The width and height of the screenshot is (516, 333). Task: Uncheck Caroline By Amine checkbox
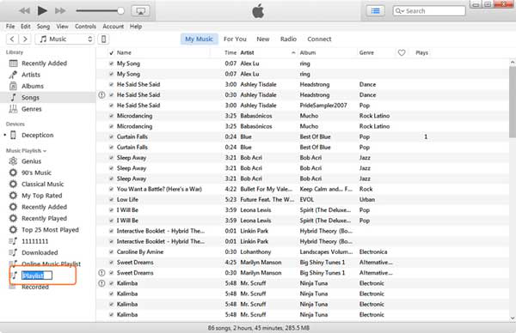[112, 251]
